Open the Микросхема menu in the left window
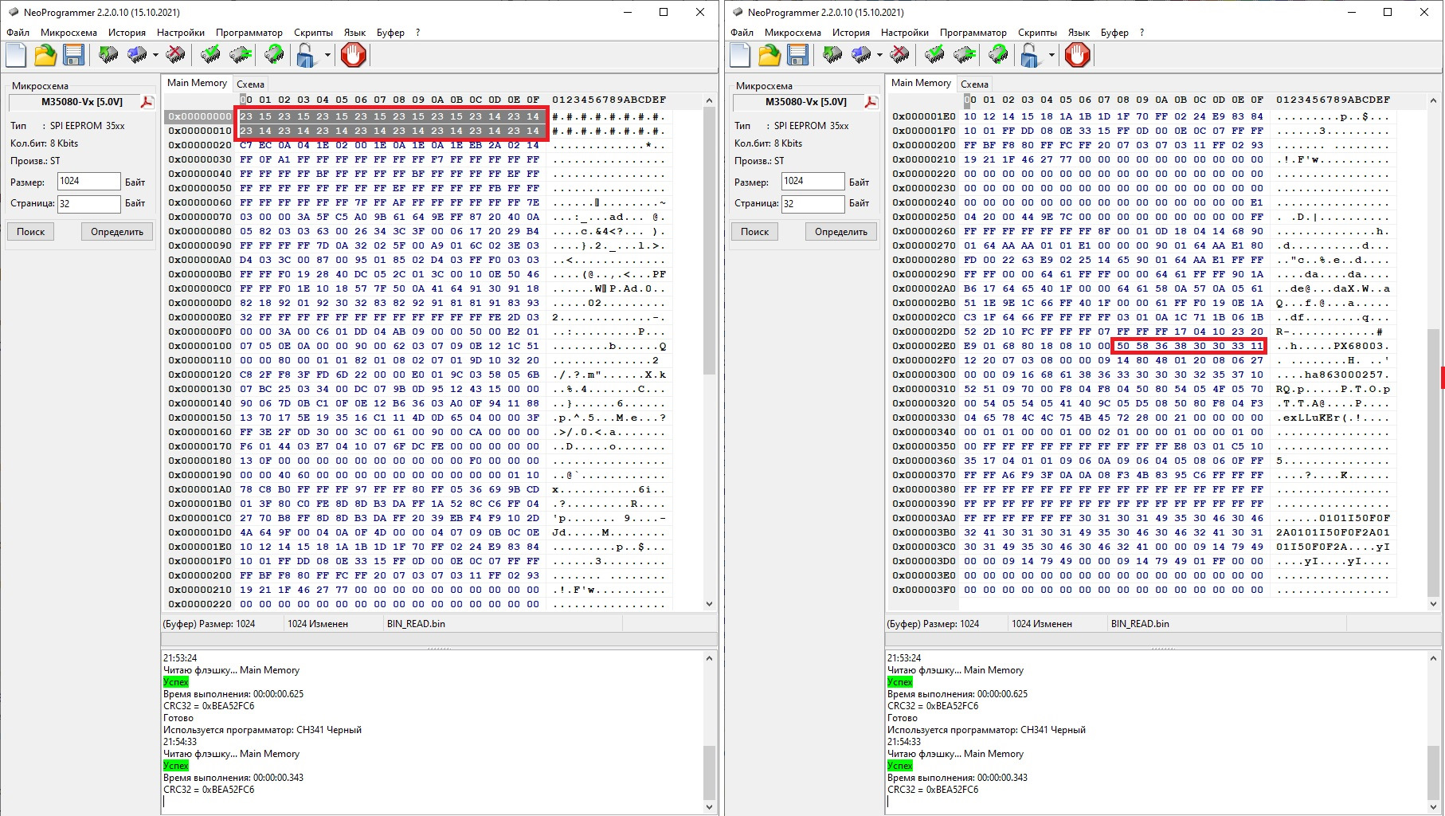 click(x=69, y=33)
